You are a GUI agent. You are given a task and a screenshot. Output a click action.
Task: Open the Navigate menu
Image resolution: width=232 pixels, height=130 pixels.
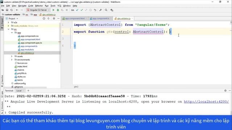22,6
